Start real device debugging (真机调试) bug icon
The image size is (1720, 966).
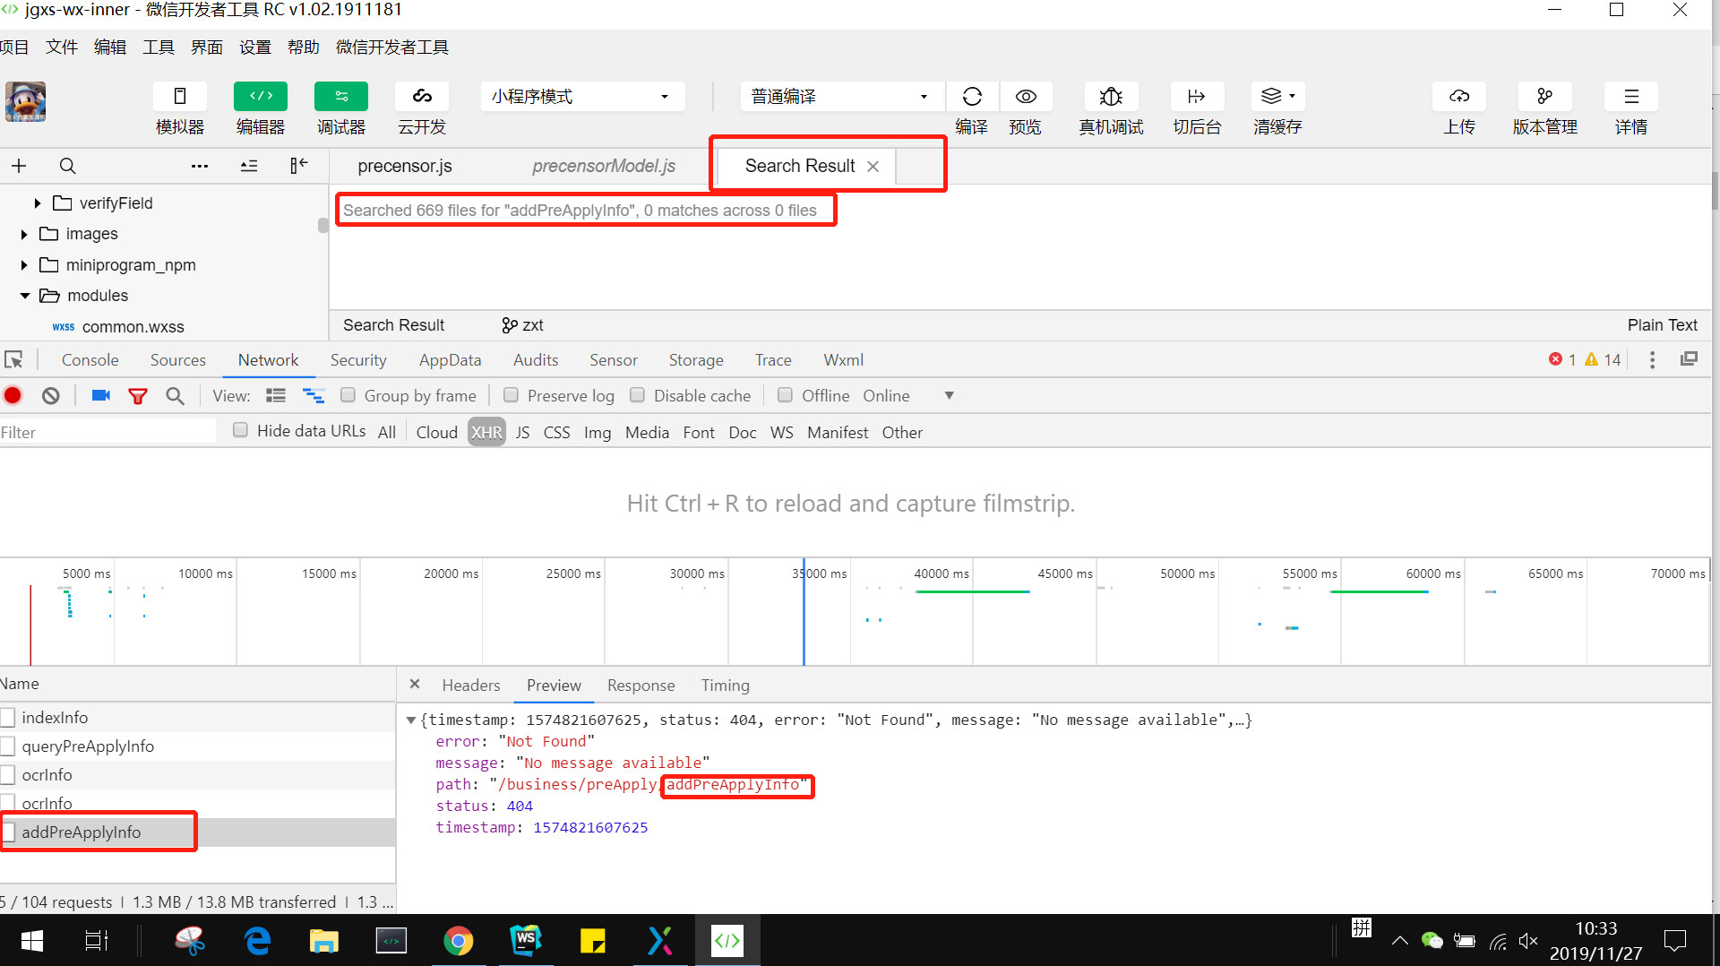(x=1111, y=97)
